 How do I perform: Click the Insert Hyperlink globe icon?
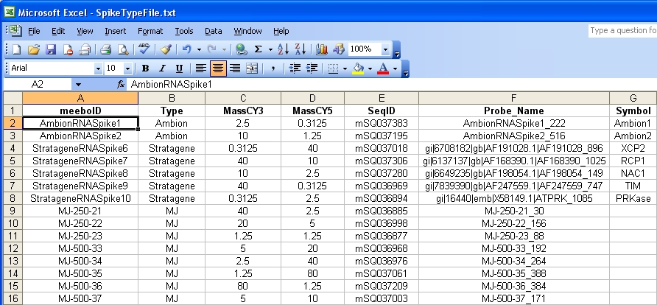tap(240, 49)
